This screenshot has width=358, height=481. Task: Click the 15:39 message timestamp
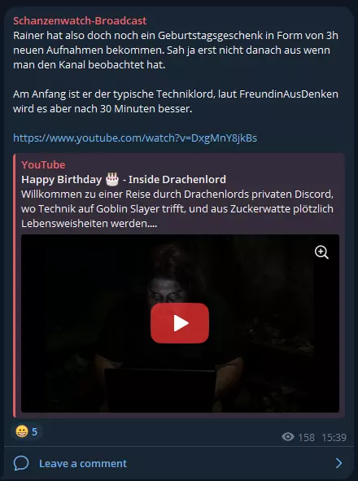tap(334, 437)
